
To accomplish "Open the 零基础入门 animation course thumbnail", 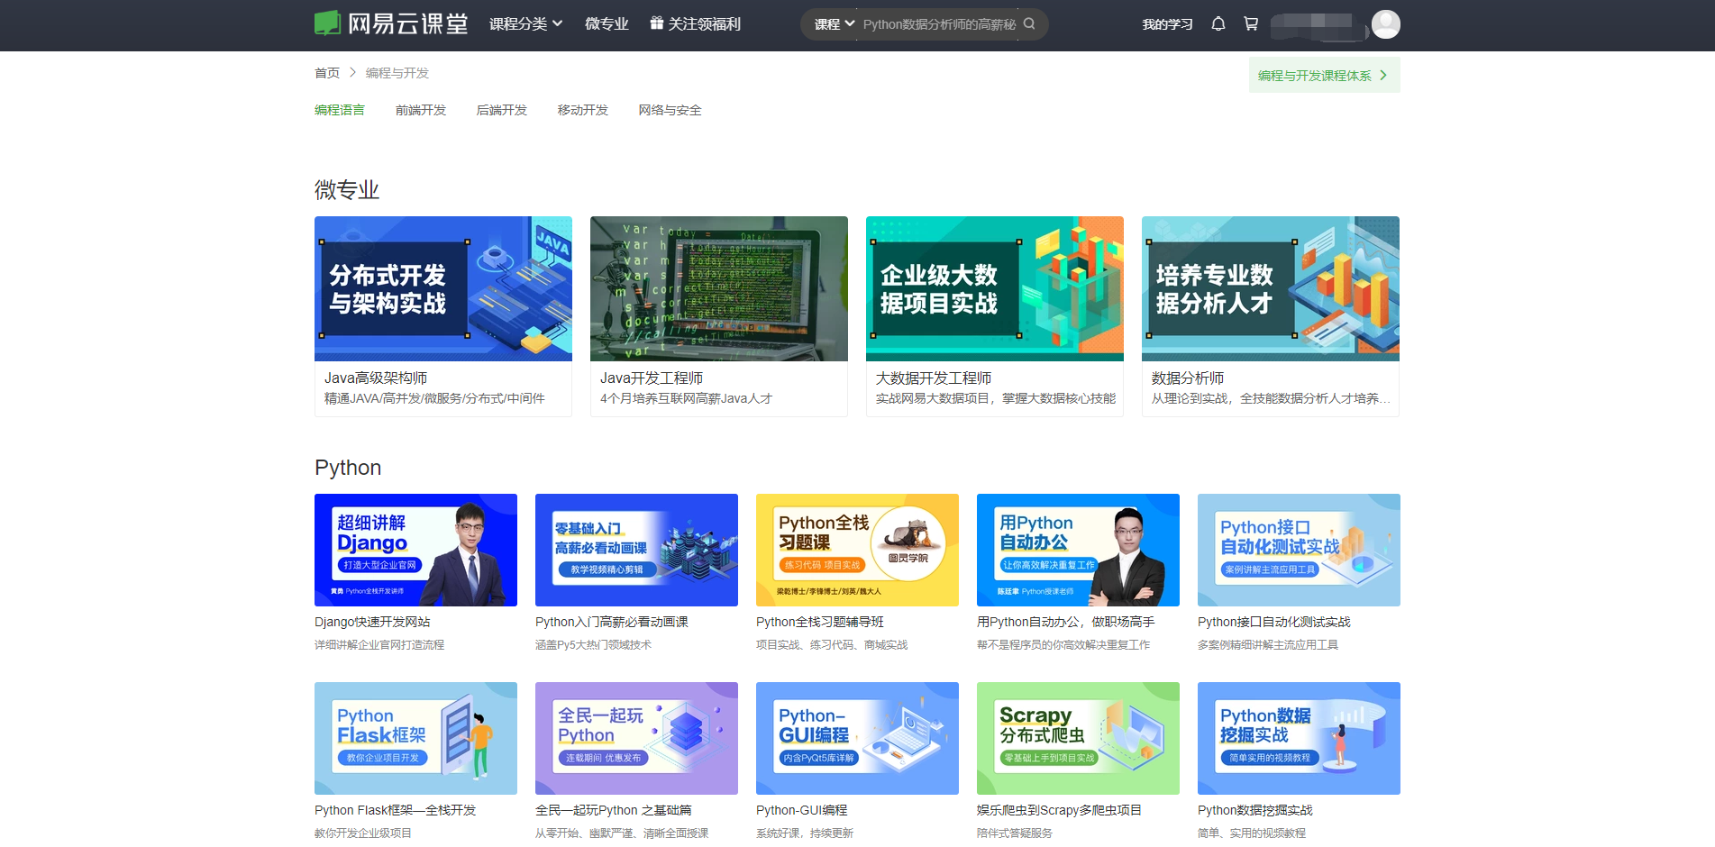I will click(x=636, y=550).
